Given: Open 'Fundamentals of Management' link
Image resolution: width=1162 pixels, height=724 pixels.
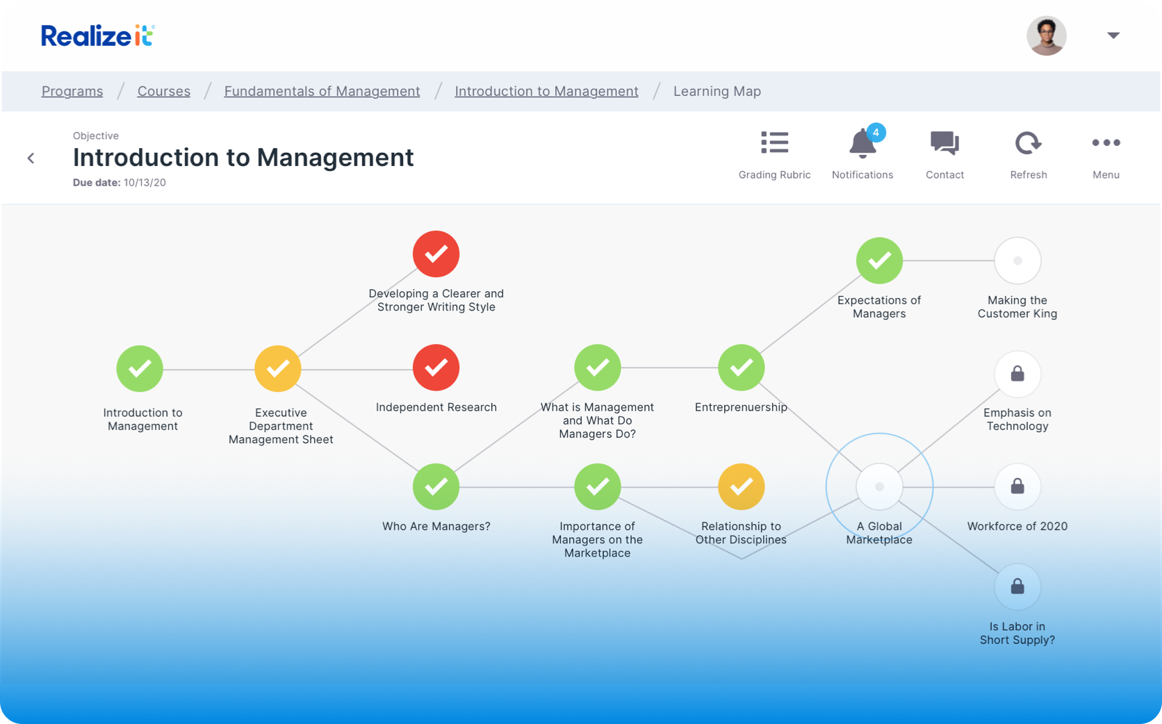Looking at the screenshot, I should 321,91.
